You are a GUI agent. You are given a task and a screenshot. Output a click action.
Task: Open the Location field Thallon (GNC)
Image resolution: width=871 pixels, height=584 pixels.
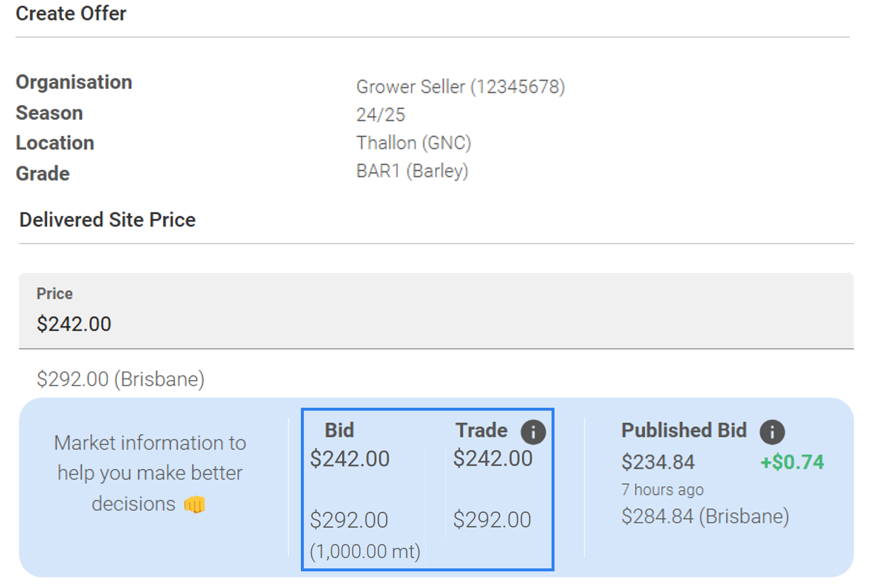[x=414, y=142]
